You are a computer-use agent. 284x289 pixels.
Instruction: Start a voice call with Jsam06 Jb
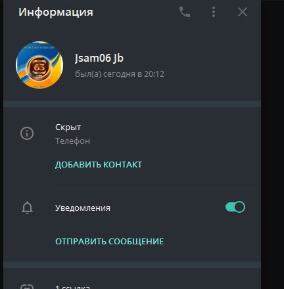[185, 12]
